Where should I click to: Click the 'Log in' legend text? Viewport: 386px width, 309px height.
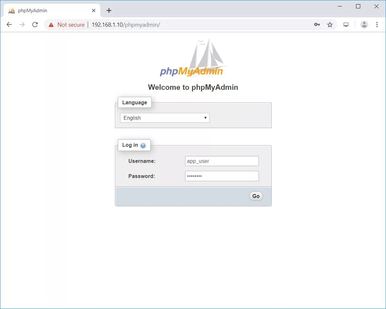130,145
